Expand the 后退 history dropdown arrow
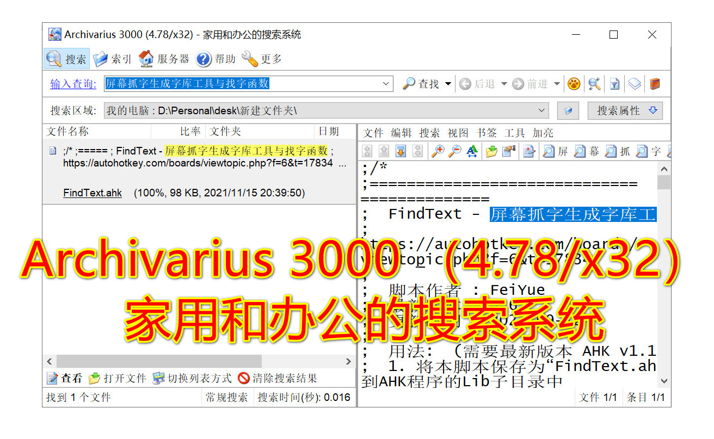 pyautogui.click(x=503, y=84)
